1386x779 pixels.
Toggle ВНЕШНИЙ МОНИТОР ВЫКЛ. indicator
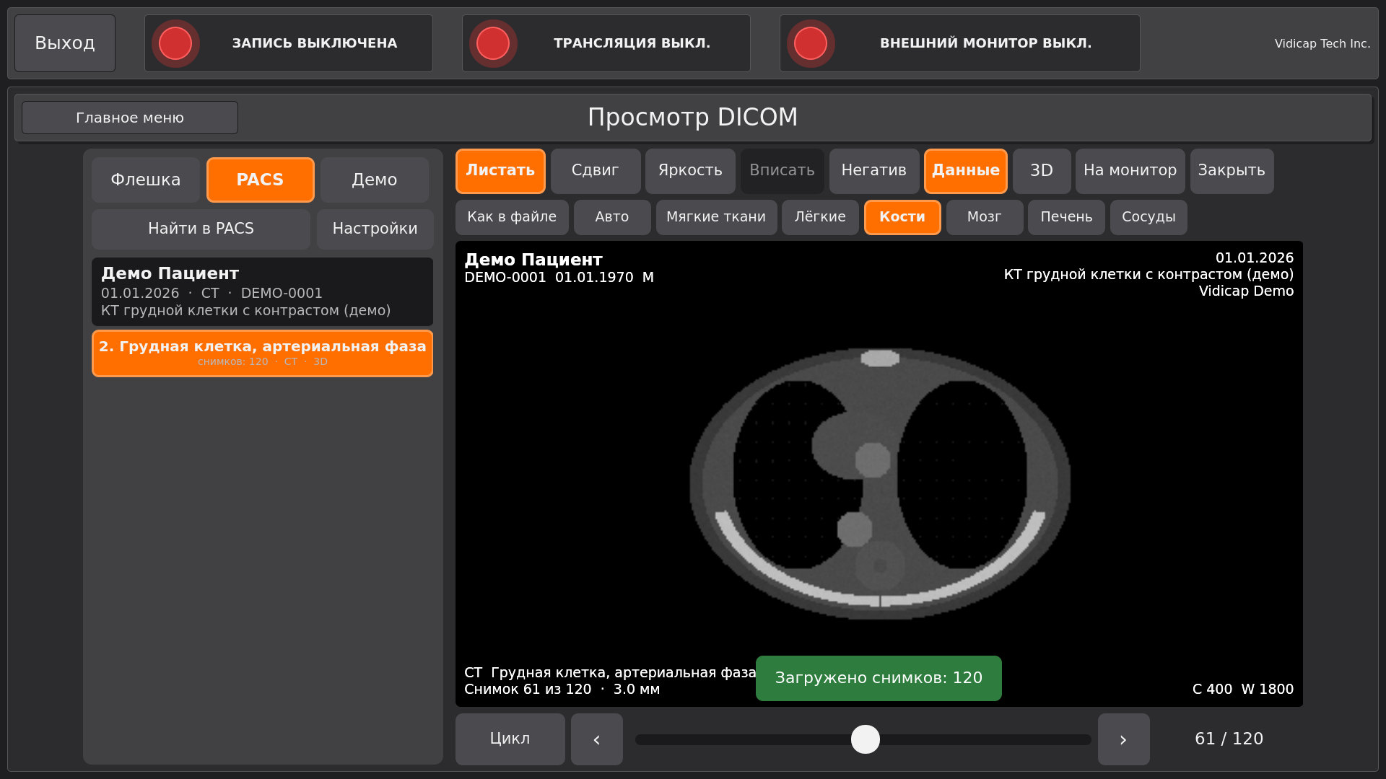pyautogui.click(x=960, y=43)
